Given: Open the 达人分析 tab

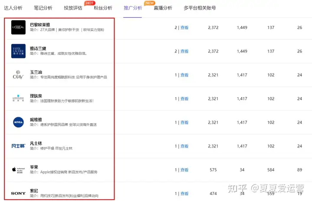Looking at the screenshot, I should coord(13,8).
